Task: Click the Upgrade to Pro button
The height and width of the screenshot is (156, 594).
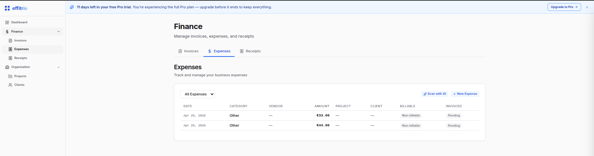Action: [x=564, y=7]
